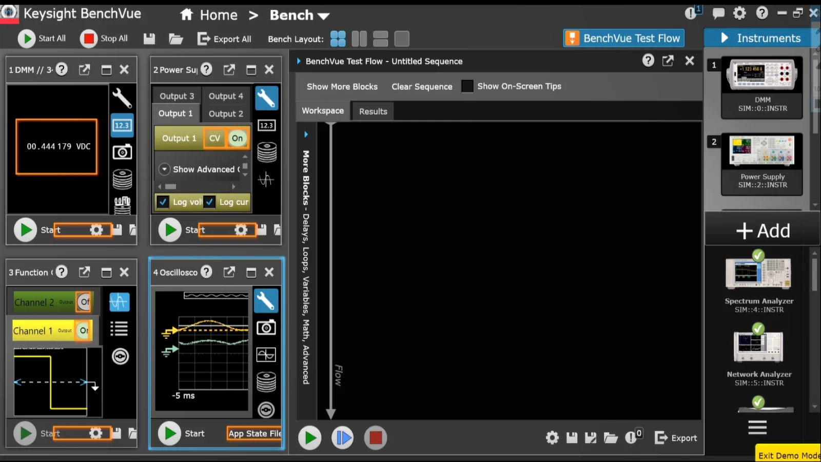
Task: Start the power supply panel
Action: (170, 229)
